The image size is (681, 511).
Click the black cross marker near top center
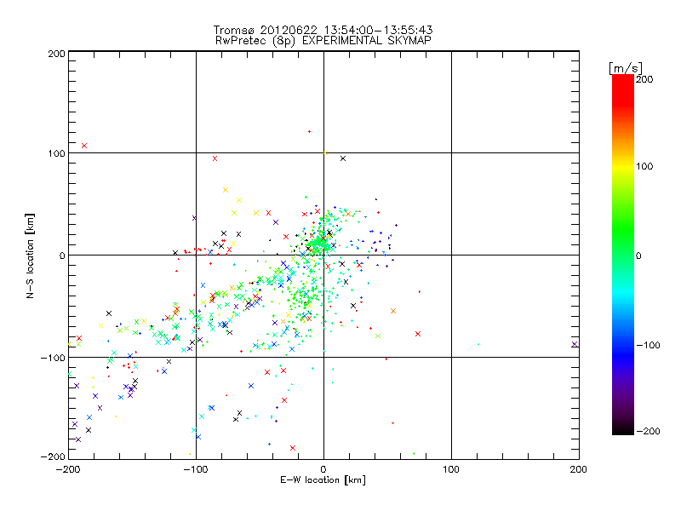tap(343, 158)
